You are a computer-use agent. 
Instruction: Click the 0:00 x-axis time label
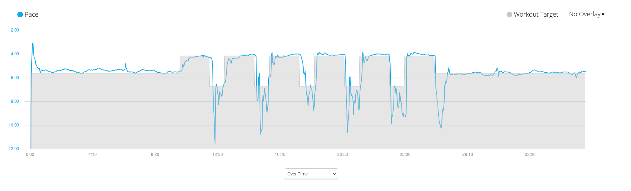[30, 155]
